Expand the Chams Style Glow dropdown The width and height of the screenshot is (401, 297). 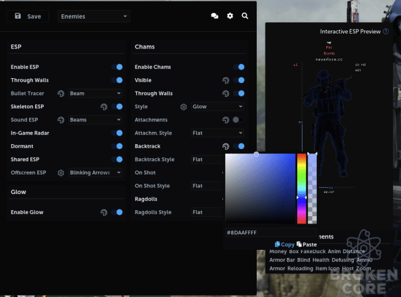217,106
